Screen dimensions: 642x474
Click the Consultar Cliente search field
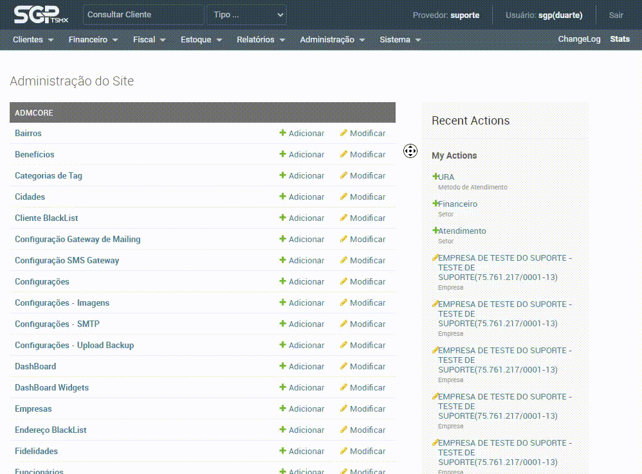(x=143, y=15)
